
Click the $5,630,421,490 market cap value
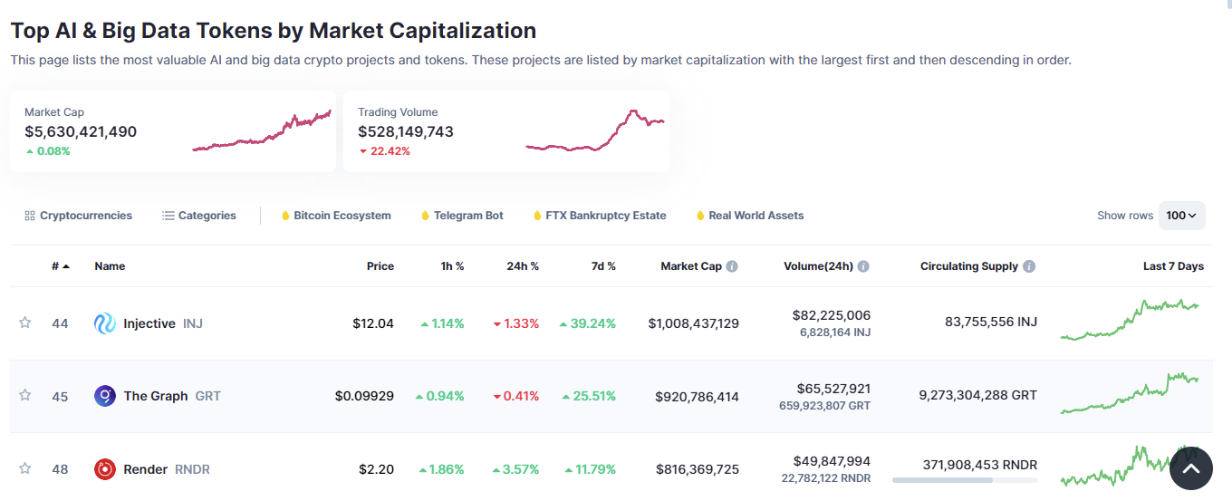[81, 131]
